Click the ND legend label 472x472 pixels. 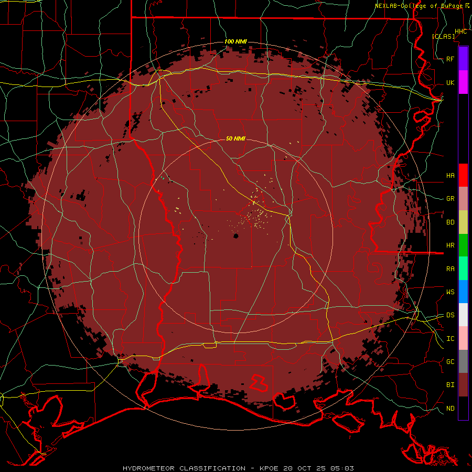click(450, 409)
